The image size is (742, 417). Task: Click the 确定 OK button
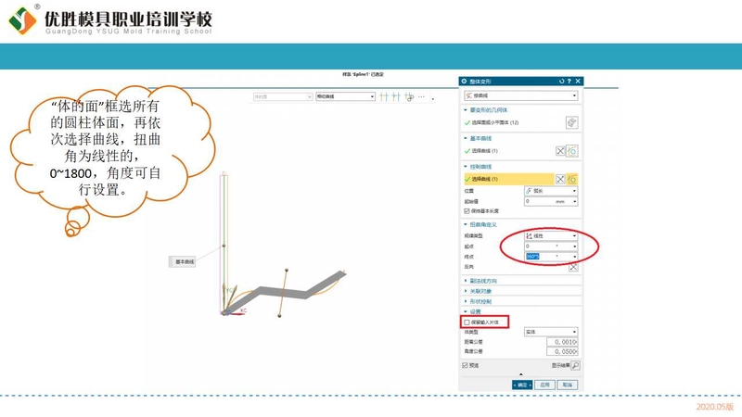point(521,384)
